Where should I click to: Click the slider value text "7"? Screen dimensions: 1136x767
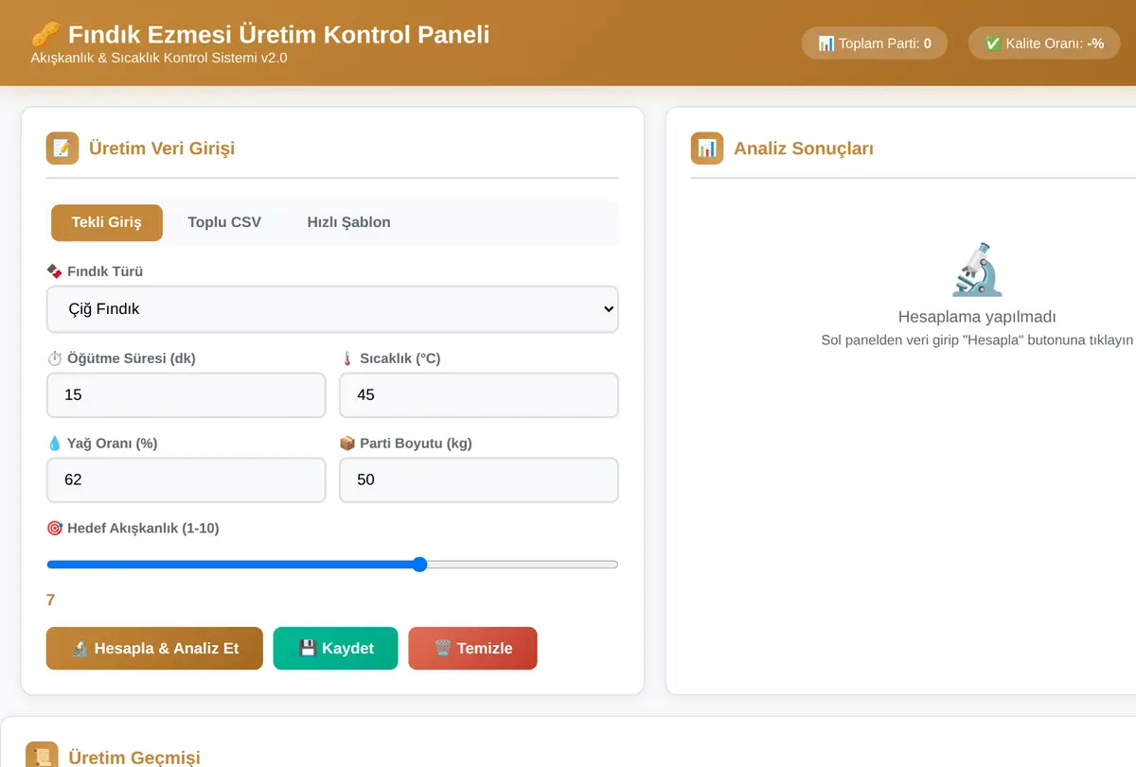(50, 601)
